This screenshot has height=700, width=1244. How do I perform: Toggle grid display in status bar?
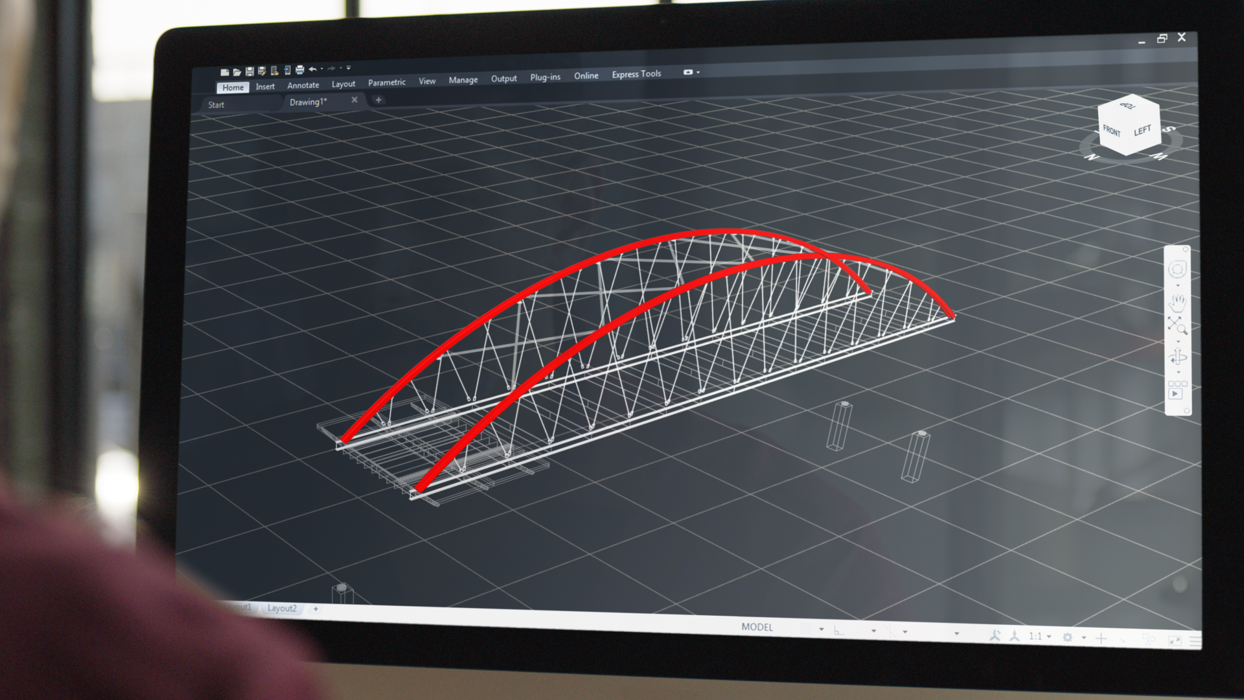805,629
